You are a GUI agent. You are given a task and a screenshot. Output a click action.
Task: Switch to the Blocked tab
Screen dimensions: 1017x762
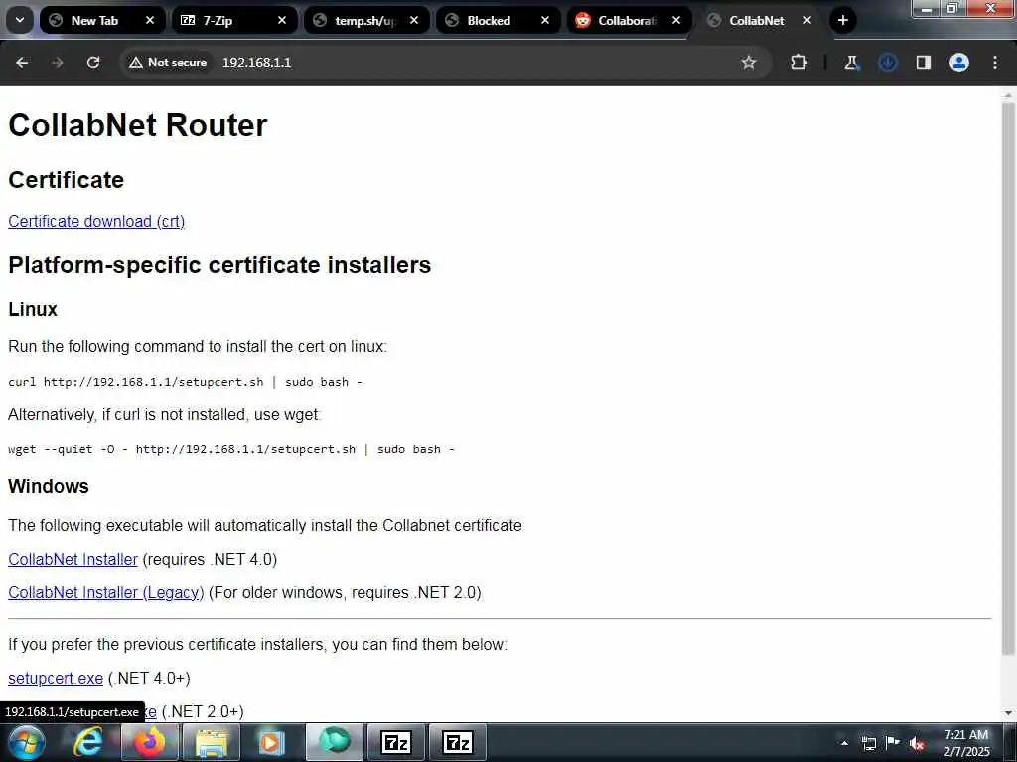[x=499, y=20]
